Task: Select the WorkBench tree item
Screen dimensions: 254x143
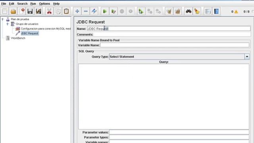Action: (x=18, y=38)
